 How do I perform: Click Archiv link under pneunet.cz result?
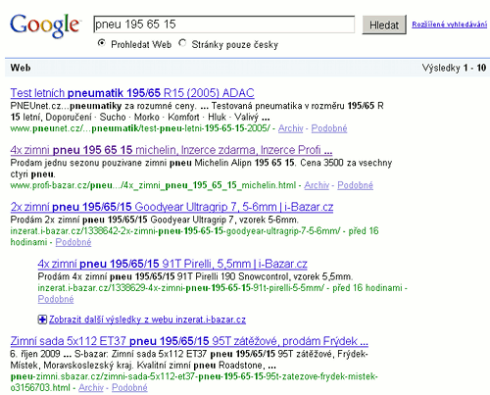pos(291,128)
